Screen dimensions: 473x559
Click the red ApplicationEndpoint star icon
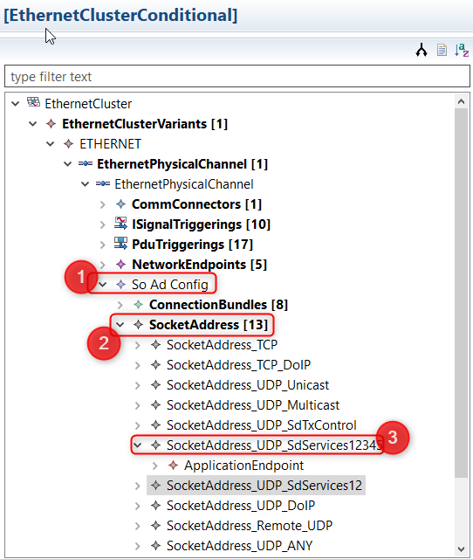pos(173,466)
